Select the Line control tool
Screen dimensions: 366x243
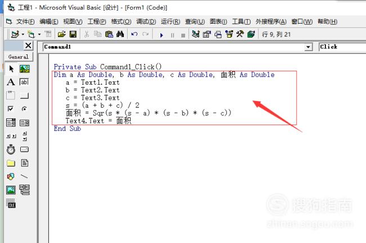(25, 177)
